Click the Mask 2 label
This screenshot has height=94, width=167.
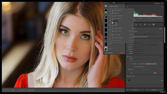pos(111,44)
